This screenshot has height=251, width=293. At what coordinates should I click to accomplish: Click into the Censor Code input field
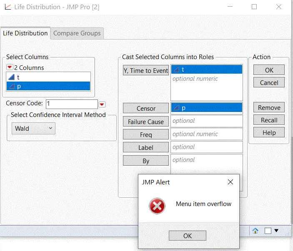click(x=71, y=104)
